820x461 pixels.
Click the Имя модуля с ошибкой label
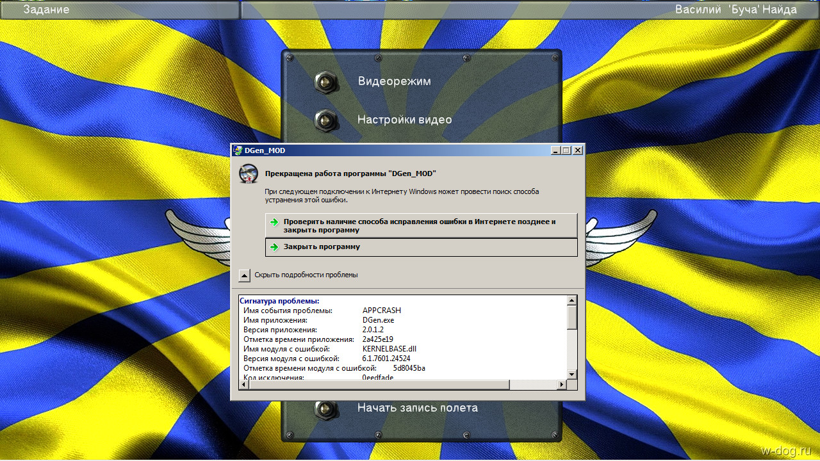point(287,349)
